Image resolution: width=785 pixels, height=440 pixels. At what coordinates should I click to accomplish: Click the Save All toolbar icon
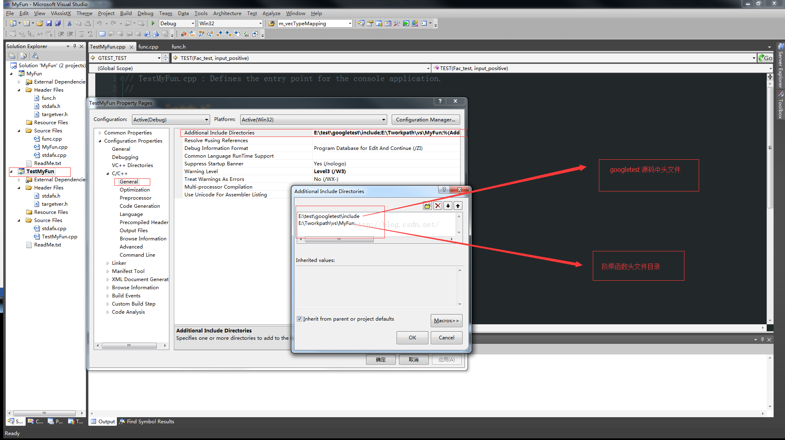point(58,23)
